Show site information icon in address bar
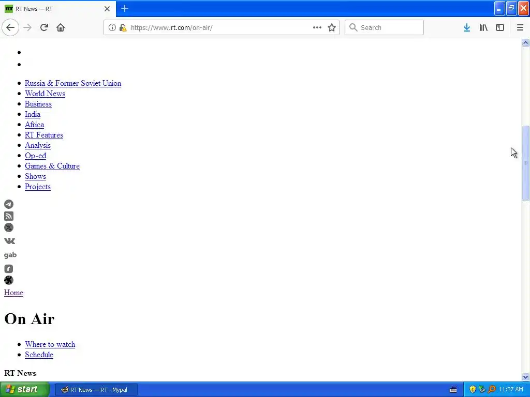530x397 pixels. 112,27
